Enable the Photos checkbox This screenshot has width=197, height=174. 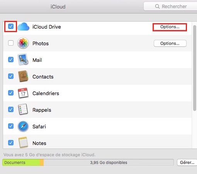11,43
